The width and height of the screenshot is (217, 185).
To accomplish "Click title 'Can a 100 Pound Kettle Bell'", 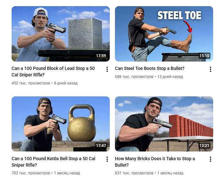I will [x=53, y=162].
